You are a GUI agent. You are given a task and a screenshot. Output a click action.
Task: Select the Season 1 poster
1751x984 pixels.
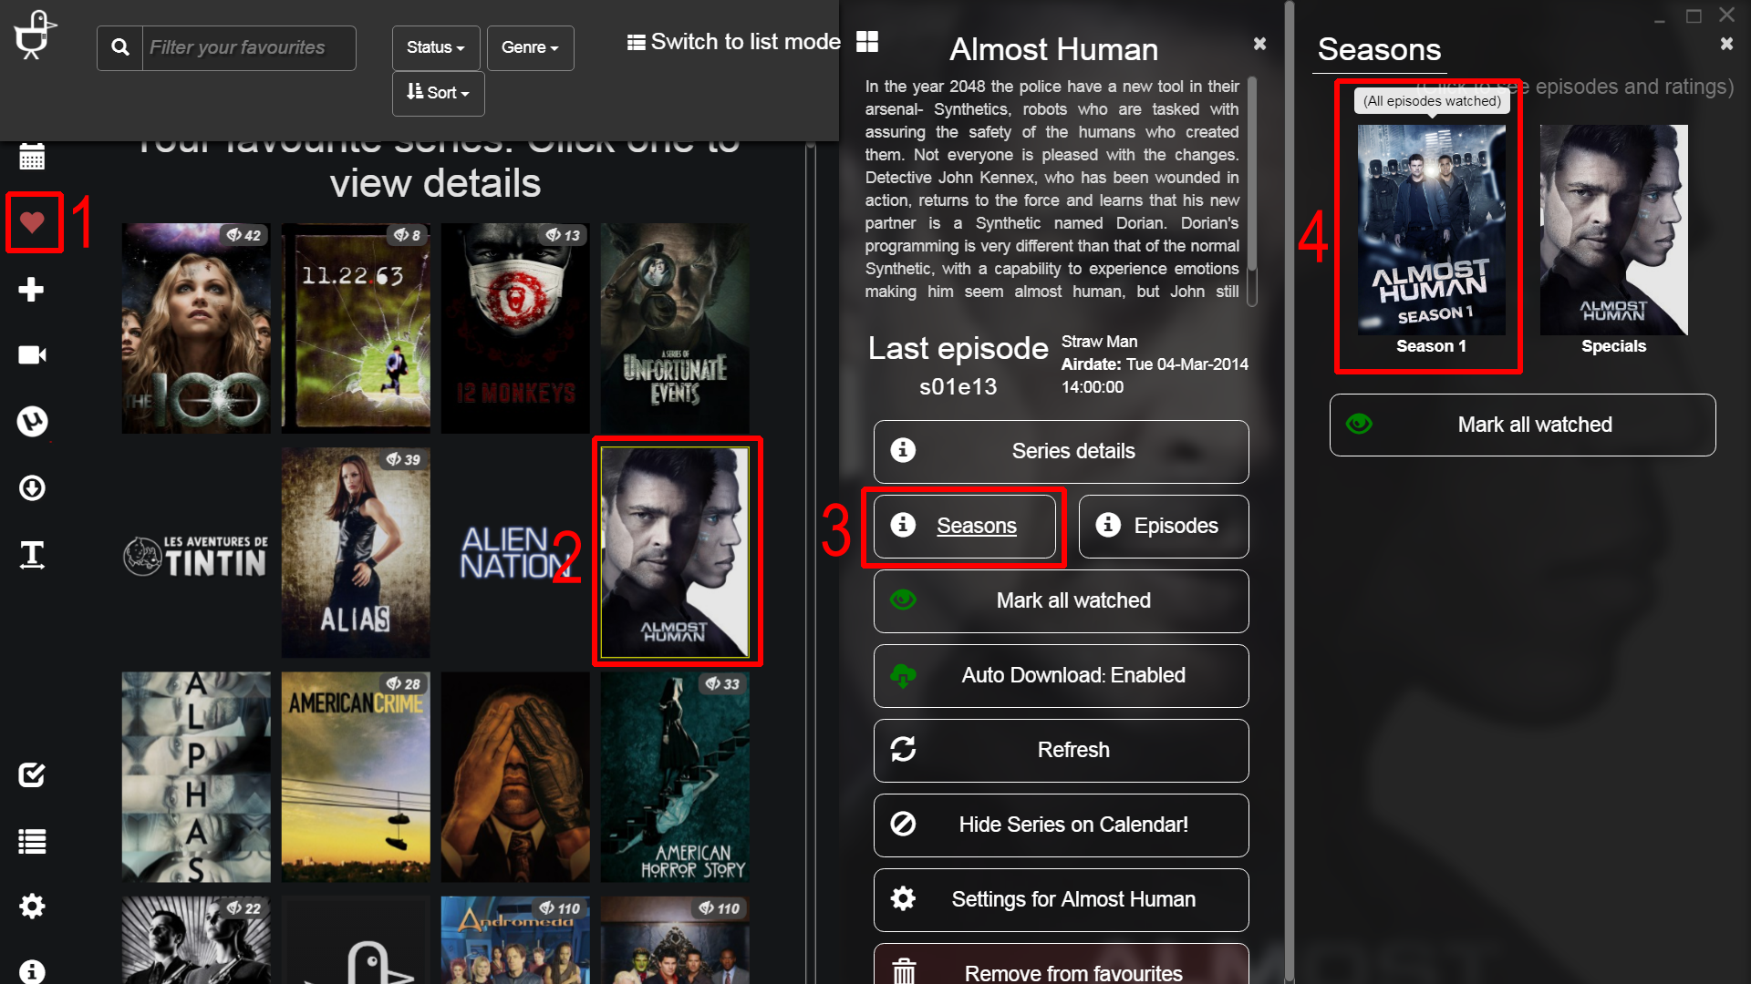(1431, 230)
